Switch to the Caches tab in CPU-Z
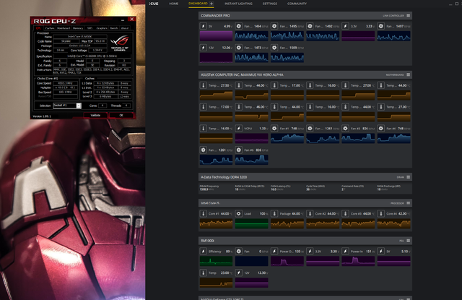Viewport: 462px width, 300px height. click(50, 28)
